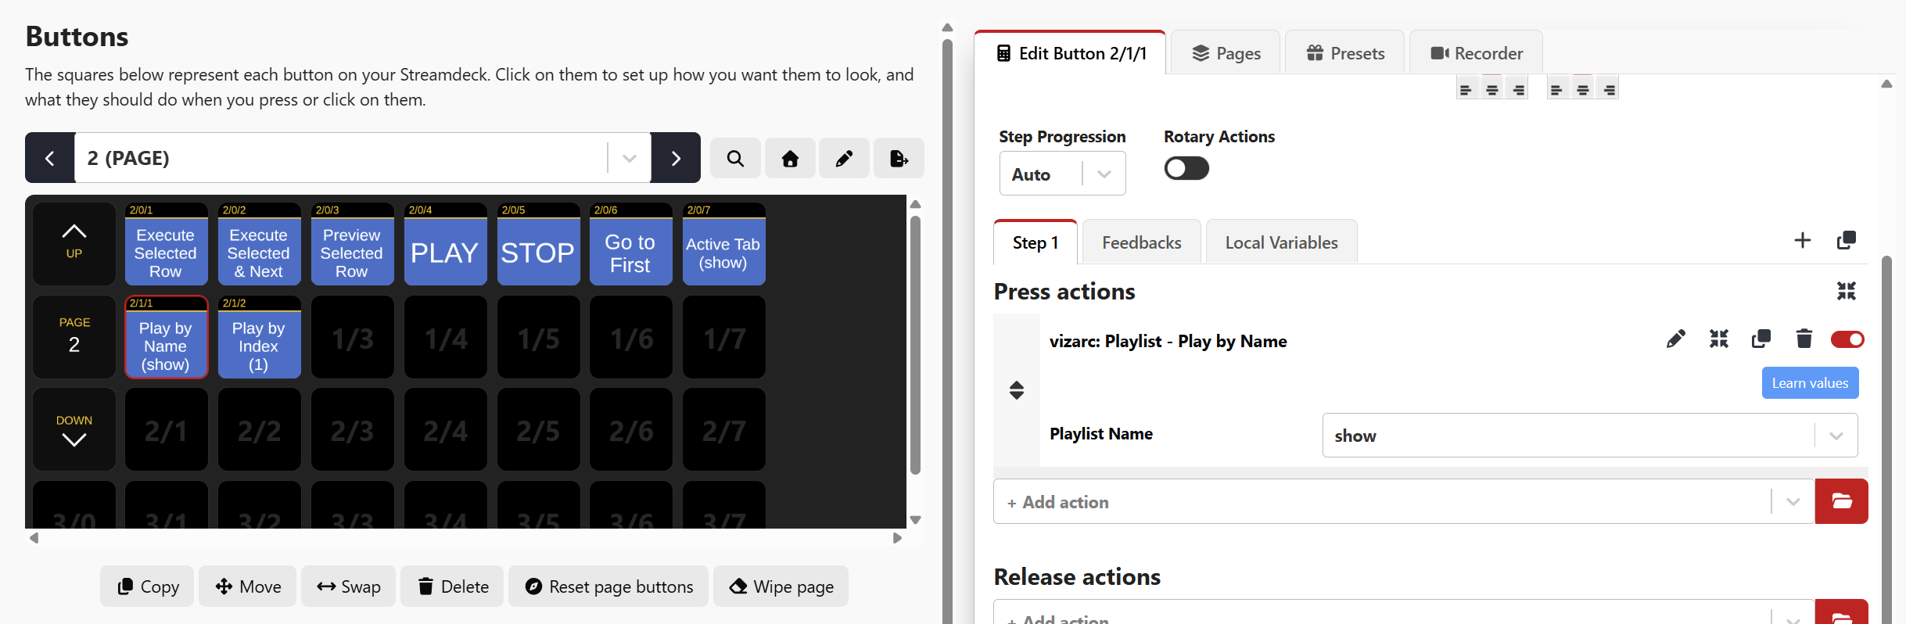Image resolution: width=1906 pixels, height=624 pixels.
Task: Delete the Play by Name action
Action: (x=1804, y=339)
